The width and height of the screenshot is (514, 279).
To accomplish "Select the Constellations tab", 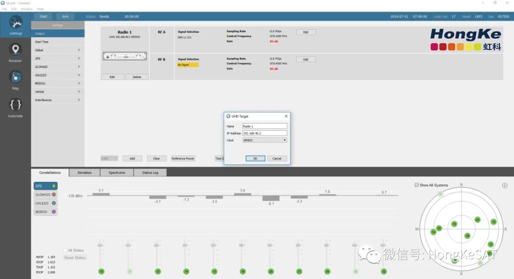I will coord(50,172).
